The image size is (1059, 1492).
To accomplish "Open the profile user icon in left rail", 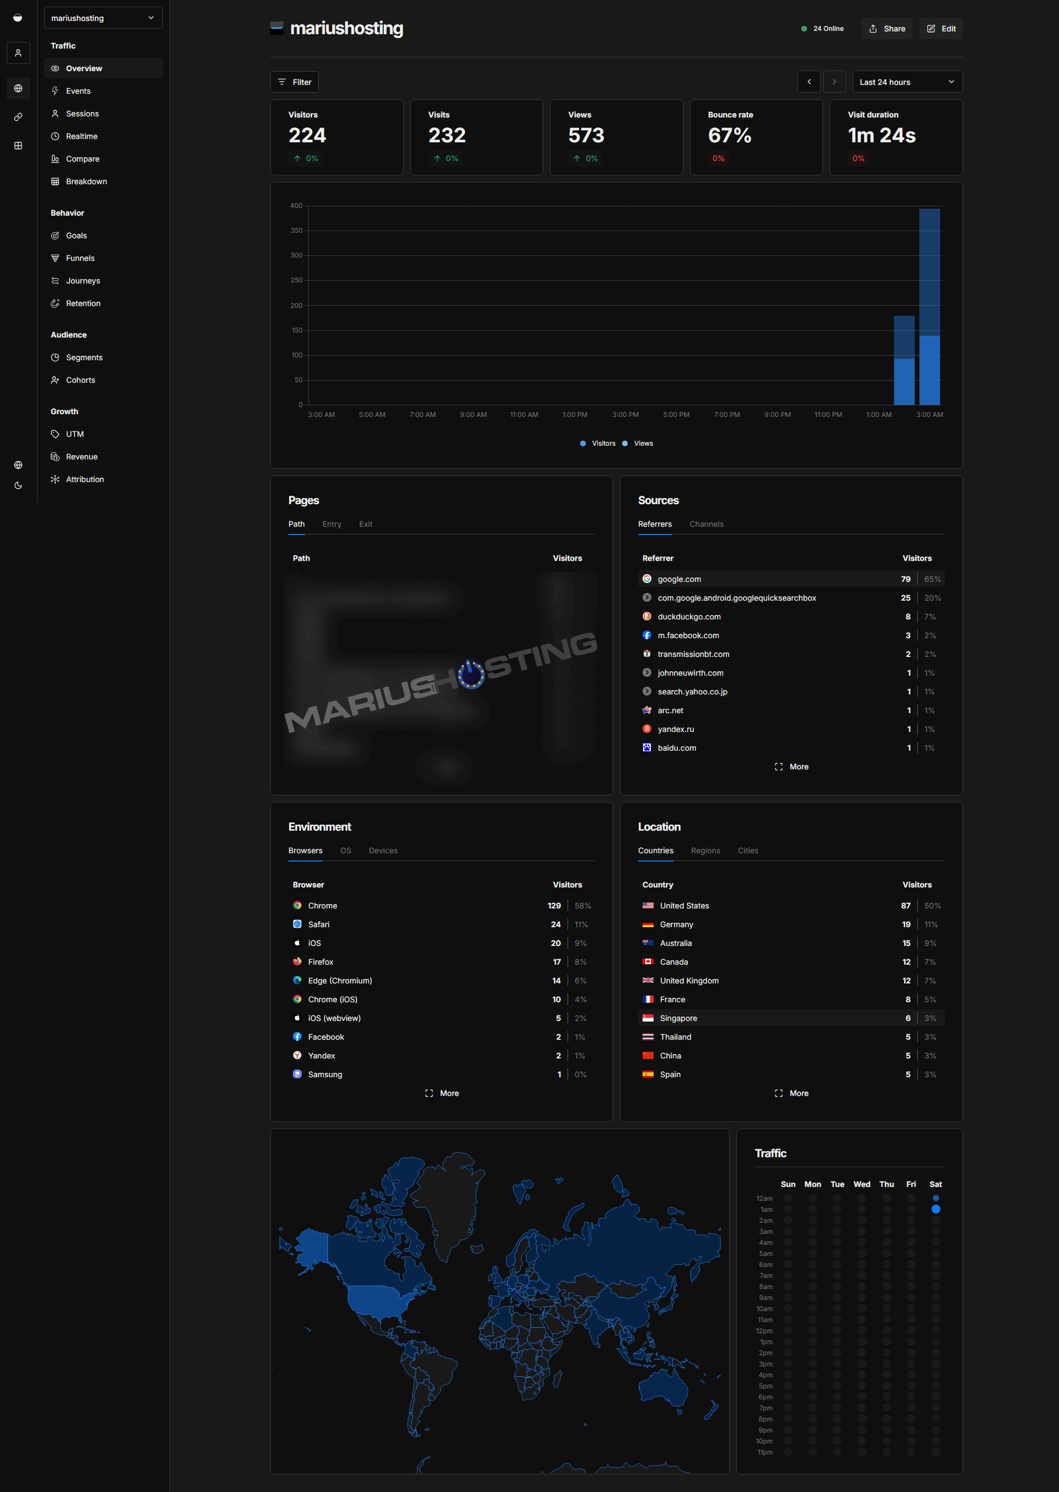I will (18, 53).
